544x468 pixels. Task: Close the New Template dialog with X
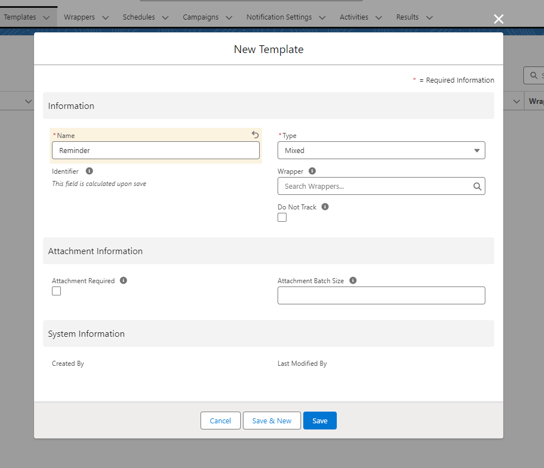pyautogui.click(x=499, y=20)
